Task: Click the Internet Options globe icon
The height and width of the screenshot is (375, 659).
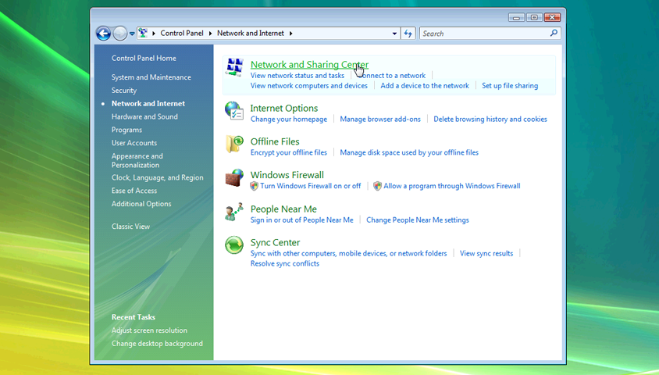Action: [234, 111]
